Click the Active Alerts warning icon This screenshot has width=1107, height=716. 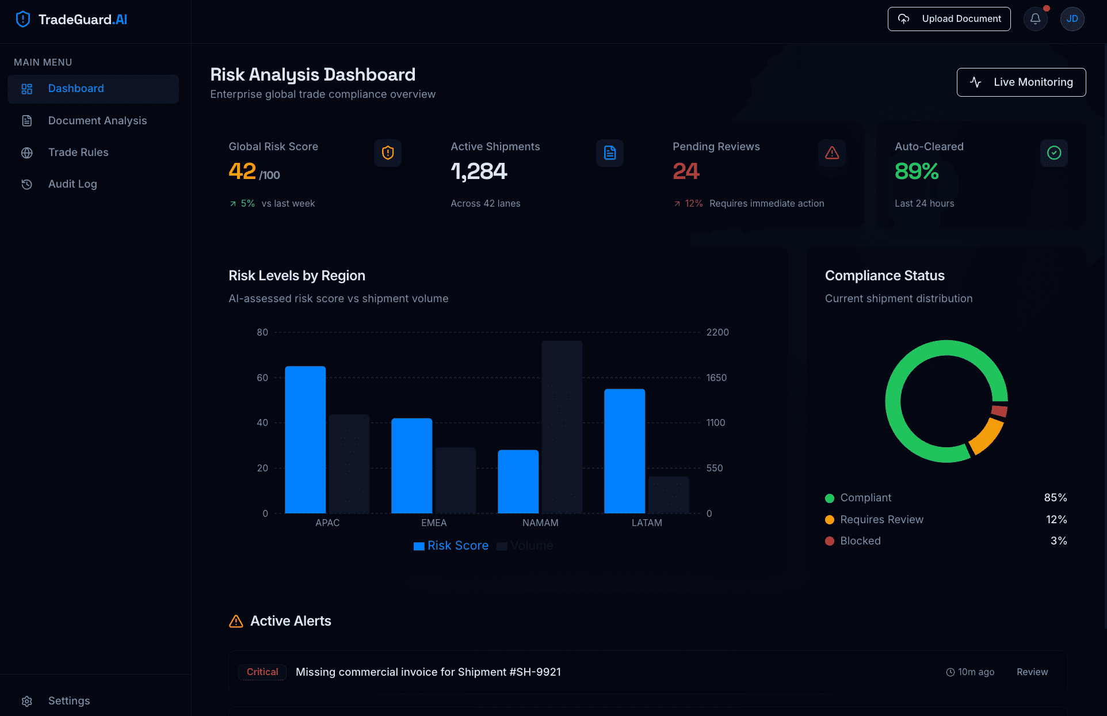[x=236, y=622]
